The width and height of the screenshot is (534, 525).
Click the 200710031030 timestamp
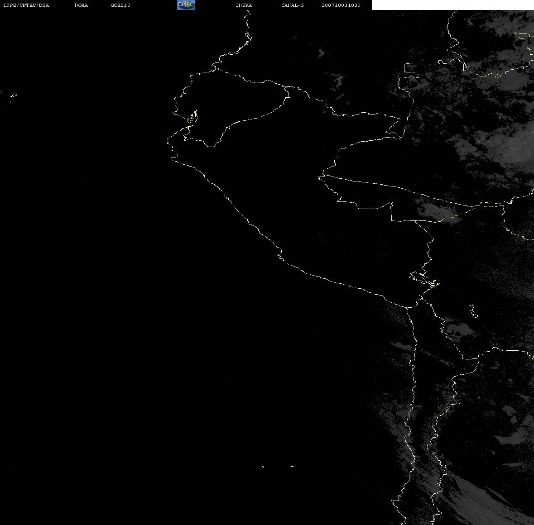(x=341, y=5)
